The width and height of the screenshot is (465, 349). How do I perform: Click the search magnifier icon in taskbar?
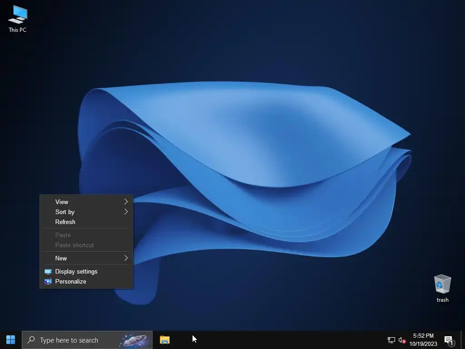31,340
